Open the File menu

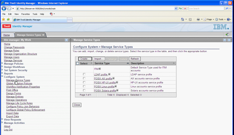point(4,14)
